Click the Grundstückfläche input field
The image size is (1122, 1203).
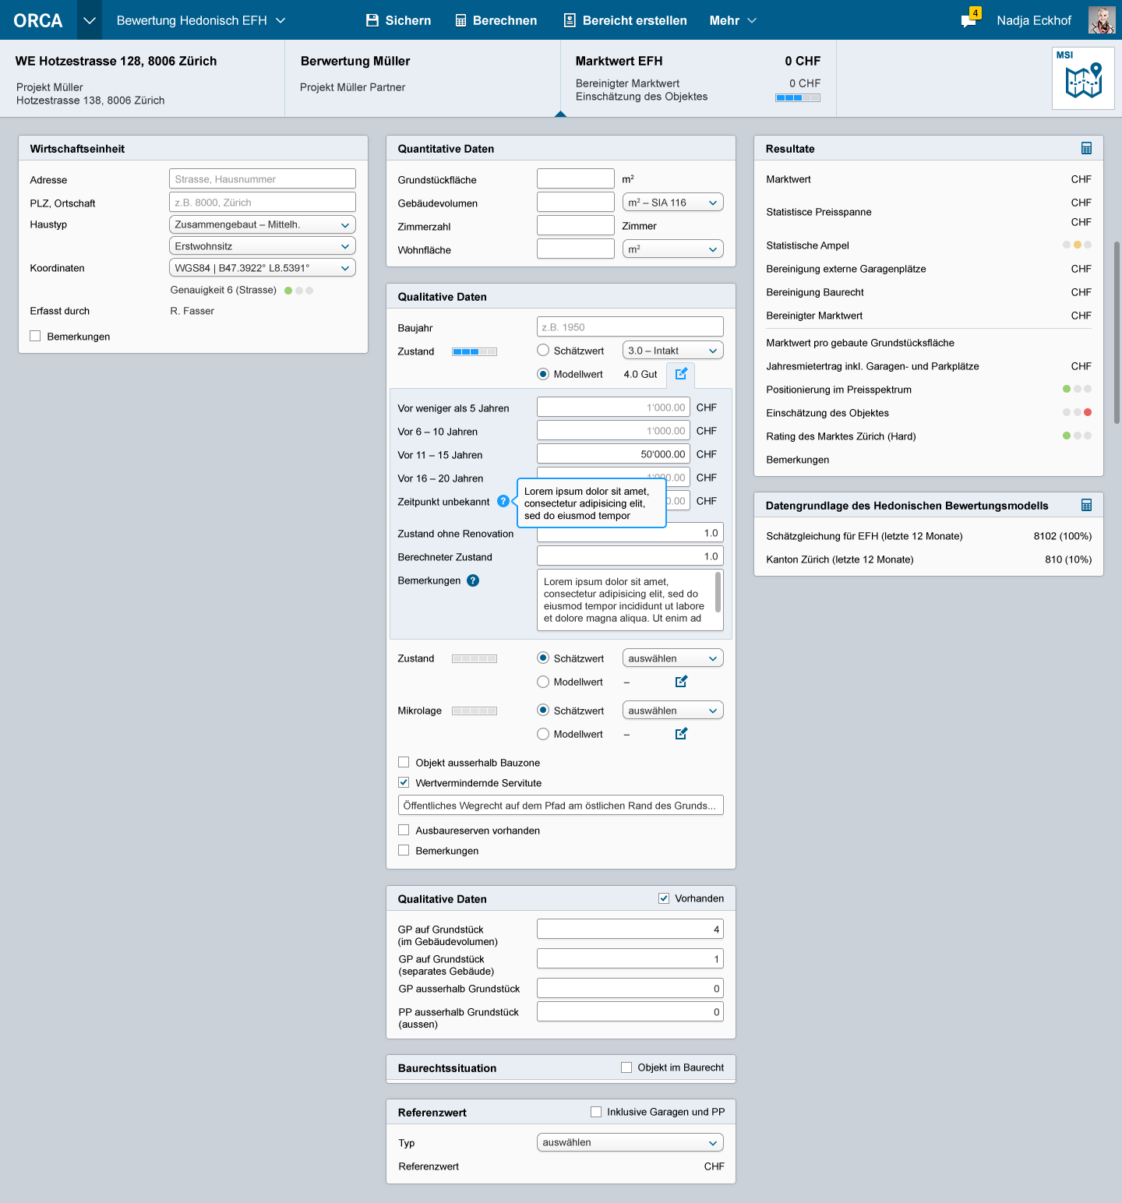coord(576,178)
